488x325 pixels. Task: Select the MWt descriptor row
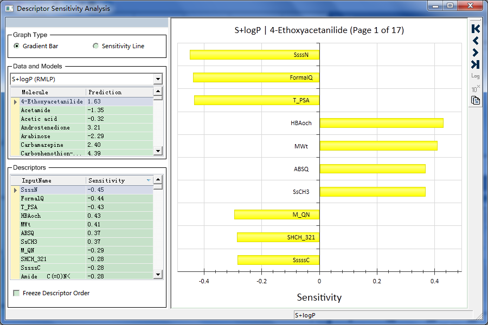point(82,225)
